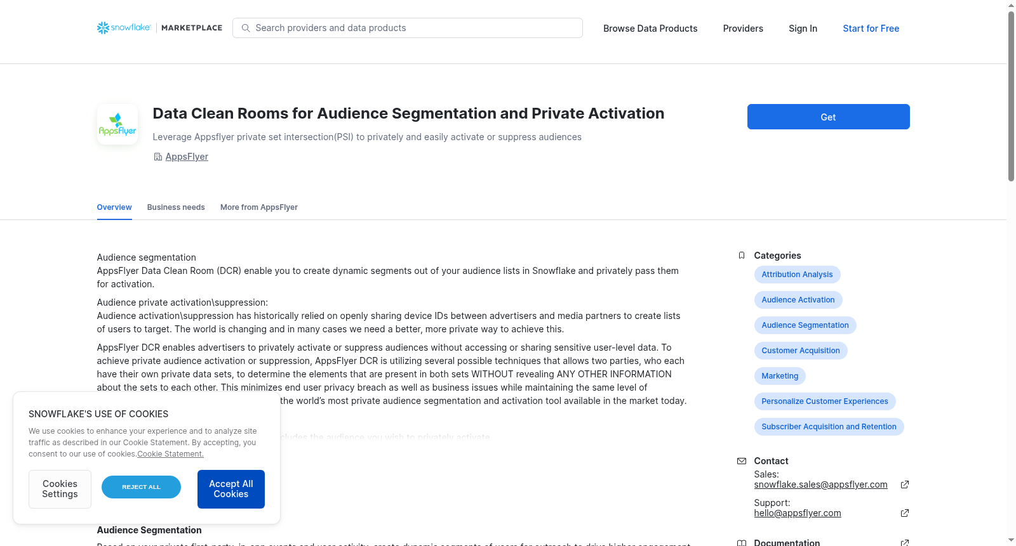The height and width of the screenshot is (546, 1016).
Task: Select the Attribution Analysis category tag
Action: (797, 275)
